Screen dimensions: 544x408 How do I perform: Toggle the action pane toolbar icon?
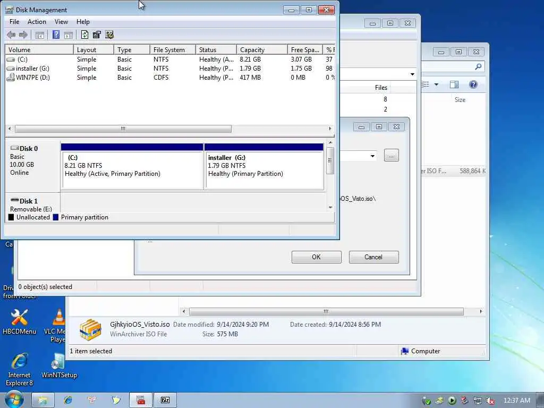[69, 35]
